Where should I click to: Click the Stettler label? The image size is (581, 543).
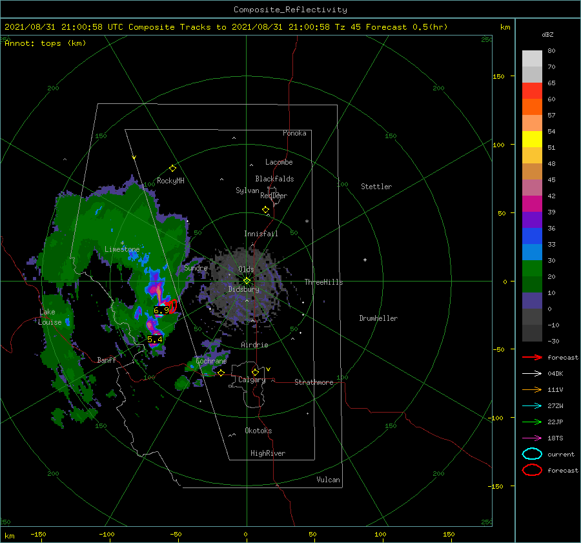point(376,187)
